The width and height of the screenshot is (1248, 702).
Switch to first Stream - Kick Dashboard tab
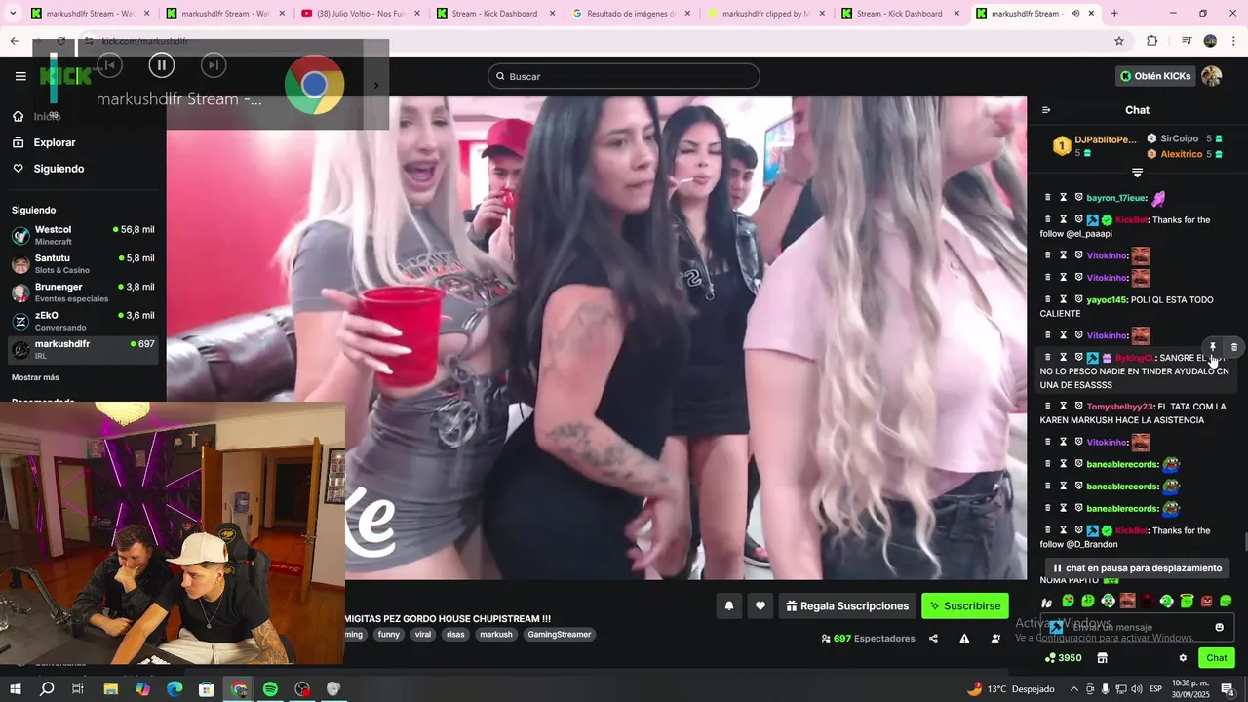click(x=497, y=14)
